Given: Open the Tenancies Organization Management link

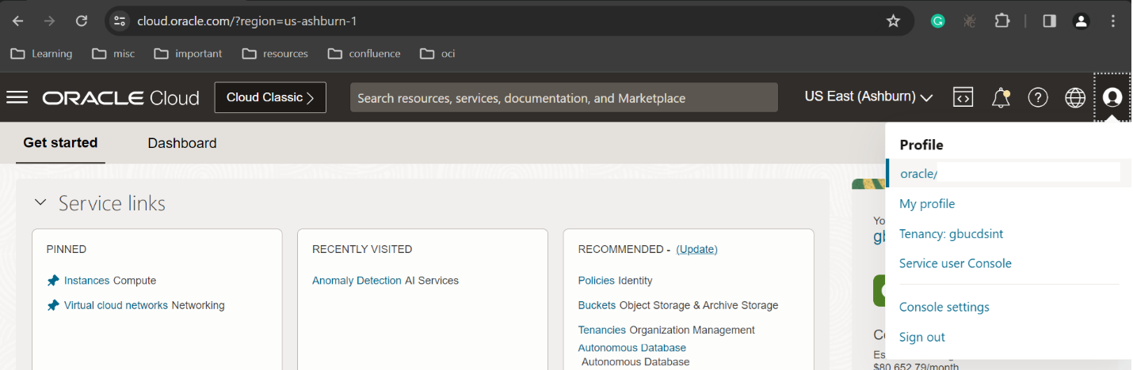Looking at the screenshot, I should pos(602,330).
